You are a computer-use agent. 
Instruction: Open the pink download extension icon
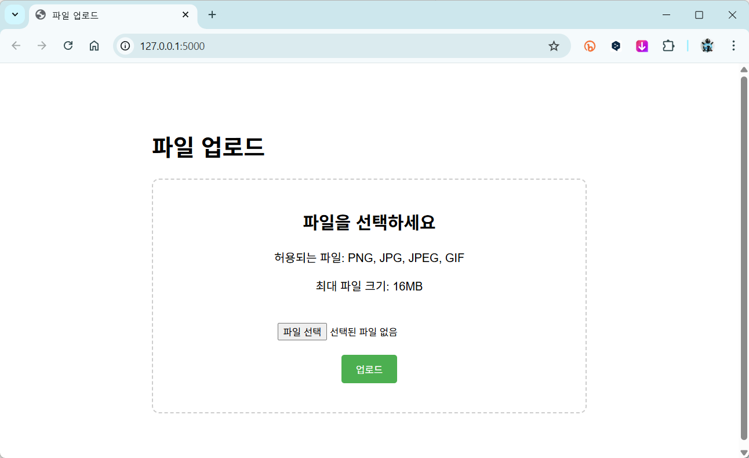tap(642, 46)
